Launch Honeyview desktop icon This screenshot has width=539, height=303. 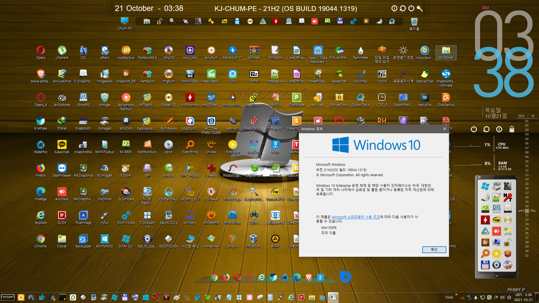click(211, 241)
